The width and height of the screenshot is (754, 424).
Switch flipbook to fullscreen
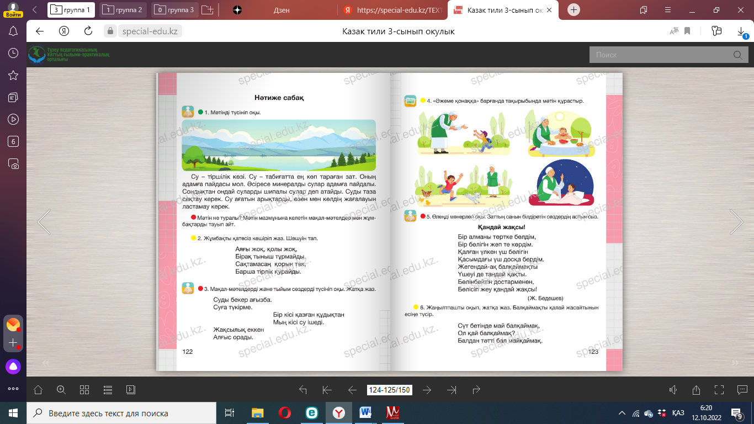click(719, 390)
